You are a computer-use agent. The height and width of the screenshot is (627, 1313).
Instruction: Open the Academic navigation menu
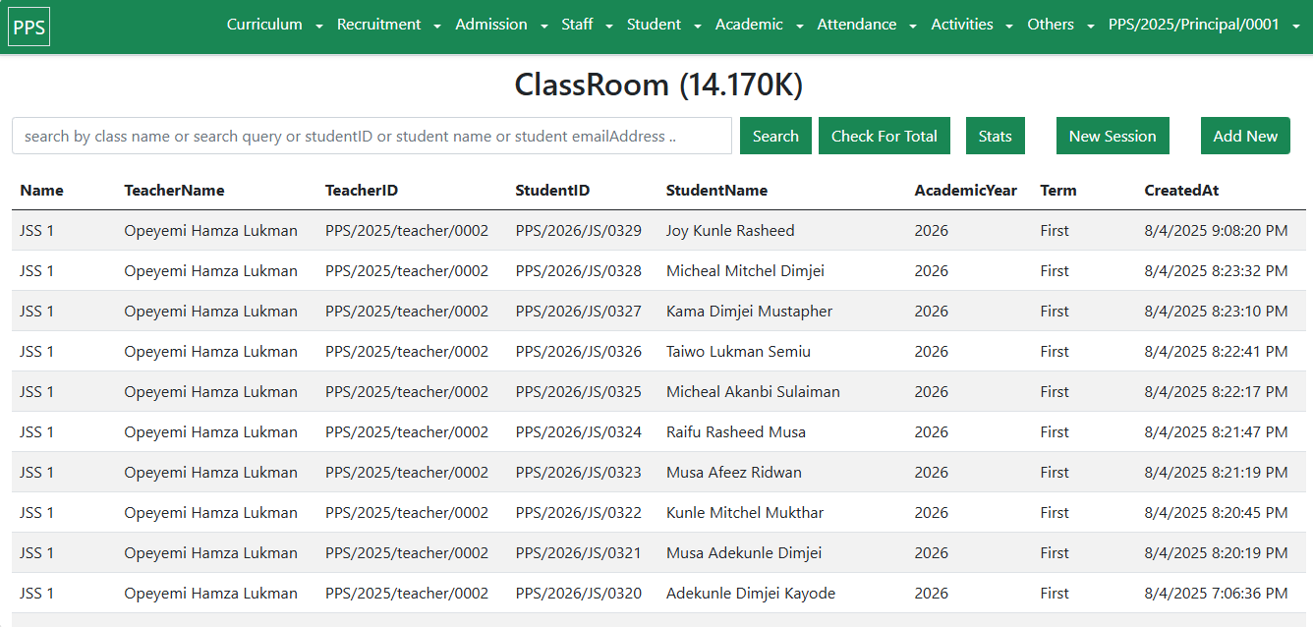click(x=759, y=25)
